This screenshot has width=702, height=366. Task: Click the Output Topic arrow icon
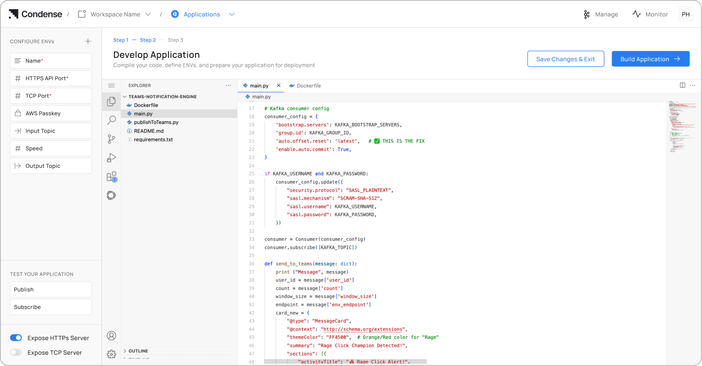pyautogui.click(x=18, y=166)
